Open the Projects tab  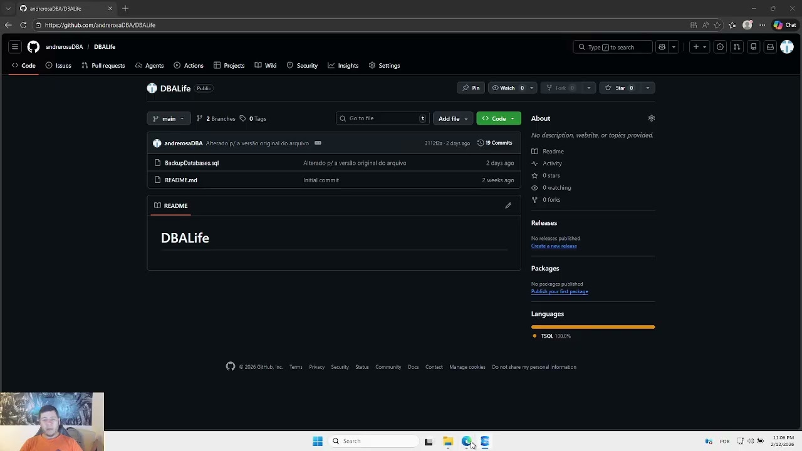[x=229, y=66]
